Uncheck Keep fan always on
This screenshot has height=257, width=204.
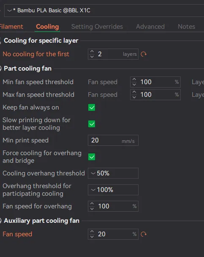tap(92, 107)
